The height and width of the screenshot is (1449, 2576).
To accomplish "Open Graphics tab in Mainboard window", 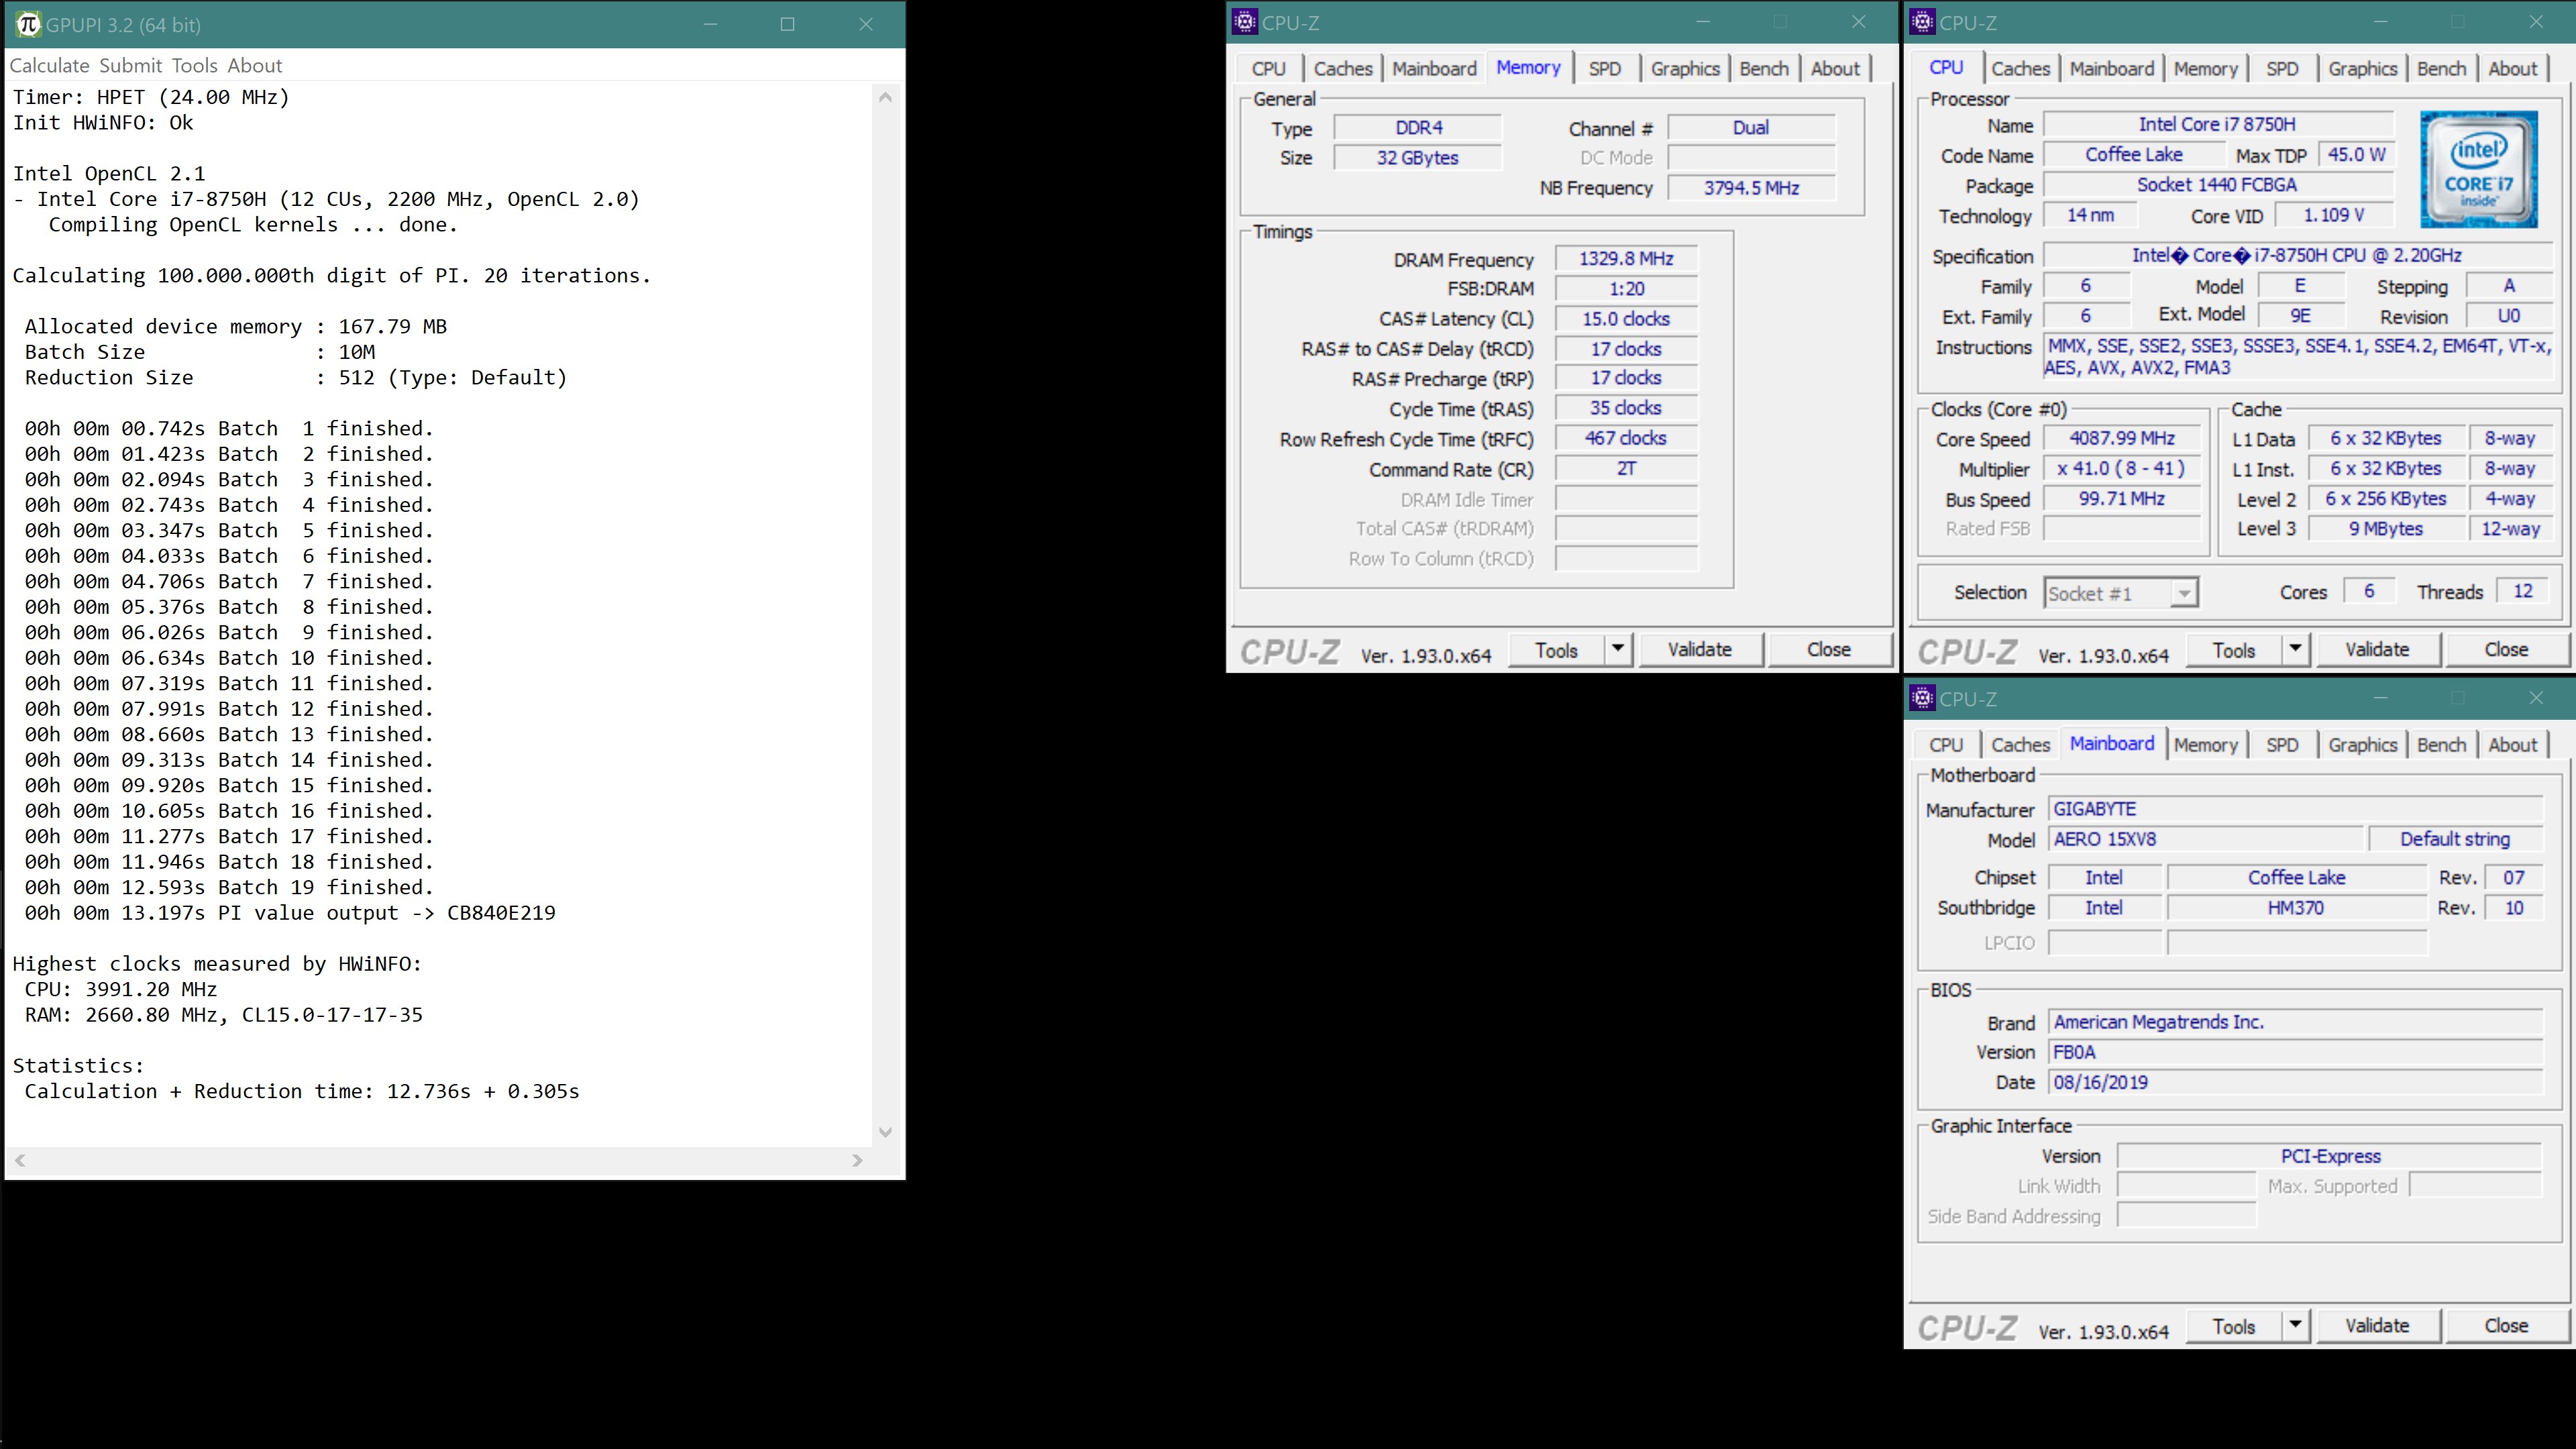I will tap(2362, 744).
